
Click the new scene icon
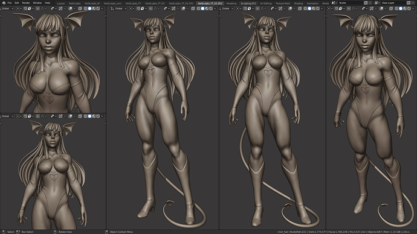tap(366, 3)
